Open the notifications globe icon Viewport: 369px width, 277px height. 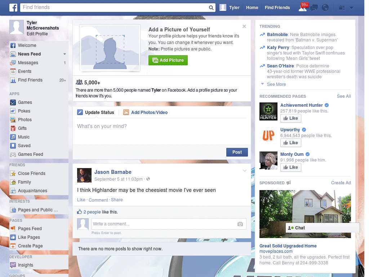pyautogui.click(x=325, y=8)
